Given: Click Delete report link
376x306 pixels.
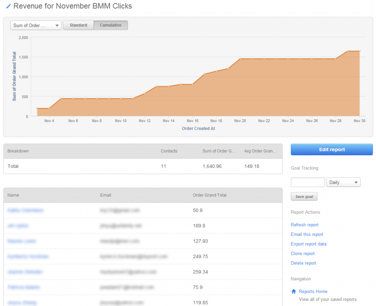Looking at the screenshot, I should (x=303, y=263).
